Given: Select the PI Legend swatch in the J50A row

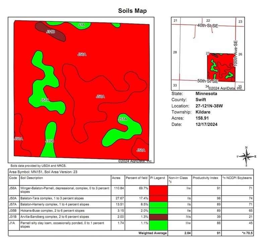Looking at the screenshot, I should click(158, 199).
